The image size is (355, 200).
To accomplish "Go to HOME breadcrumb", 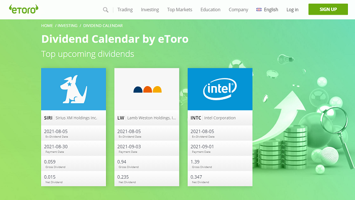I will point(47,26).
